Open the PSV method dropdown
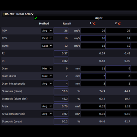Viewport: 137px width, 137px height. [47, 31]
